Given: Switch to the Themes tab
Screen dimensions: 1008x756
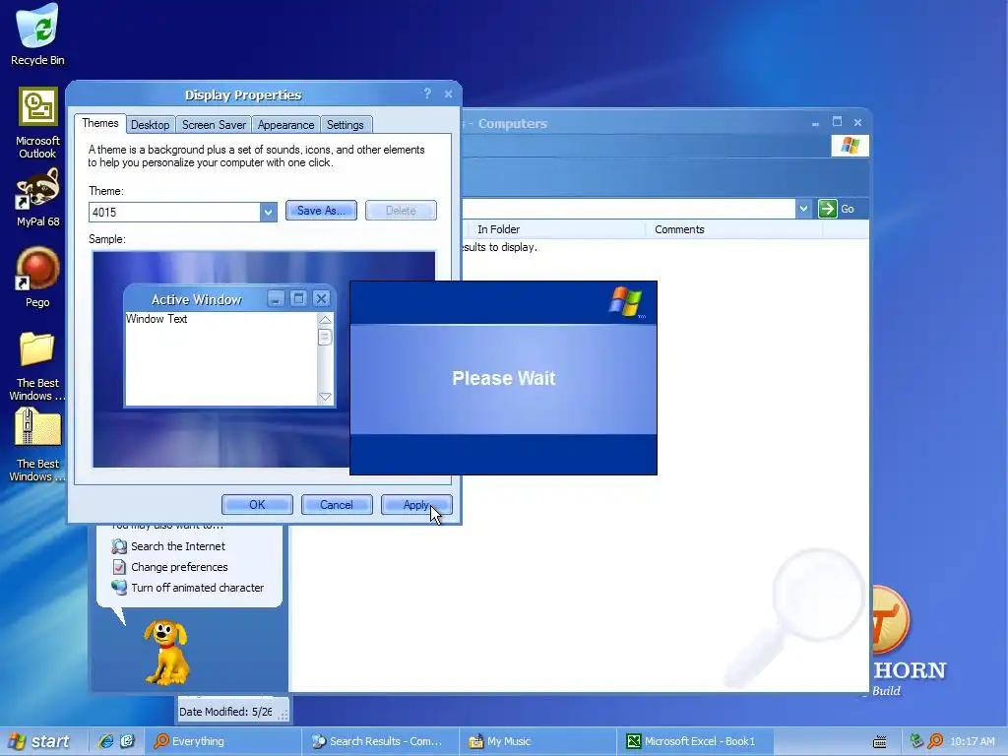Looking at the screenshot, I should tap(100, 123).
